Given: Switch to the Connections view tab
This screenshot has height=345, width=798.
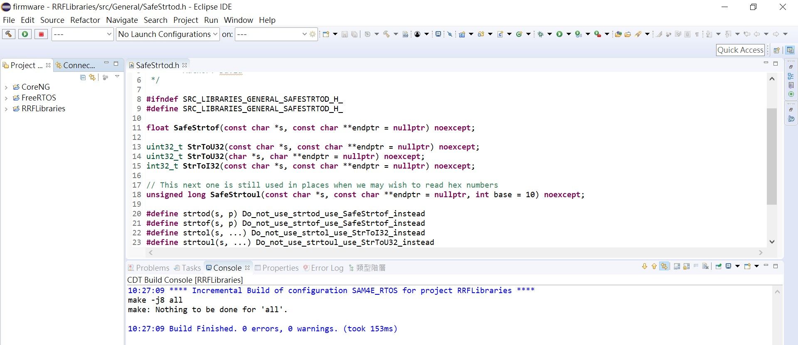Looking at the screenshot, I should 76,65.
